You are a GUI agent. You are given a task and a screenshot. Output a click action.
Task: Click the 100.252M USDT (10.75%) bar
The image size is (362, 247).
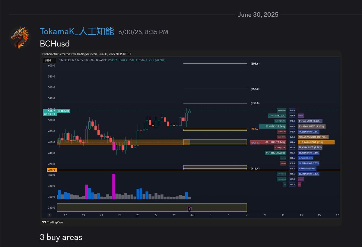coord(313,137)
